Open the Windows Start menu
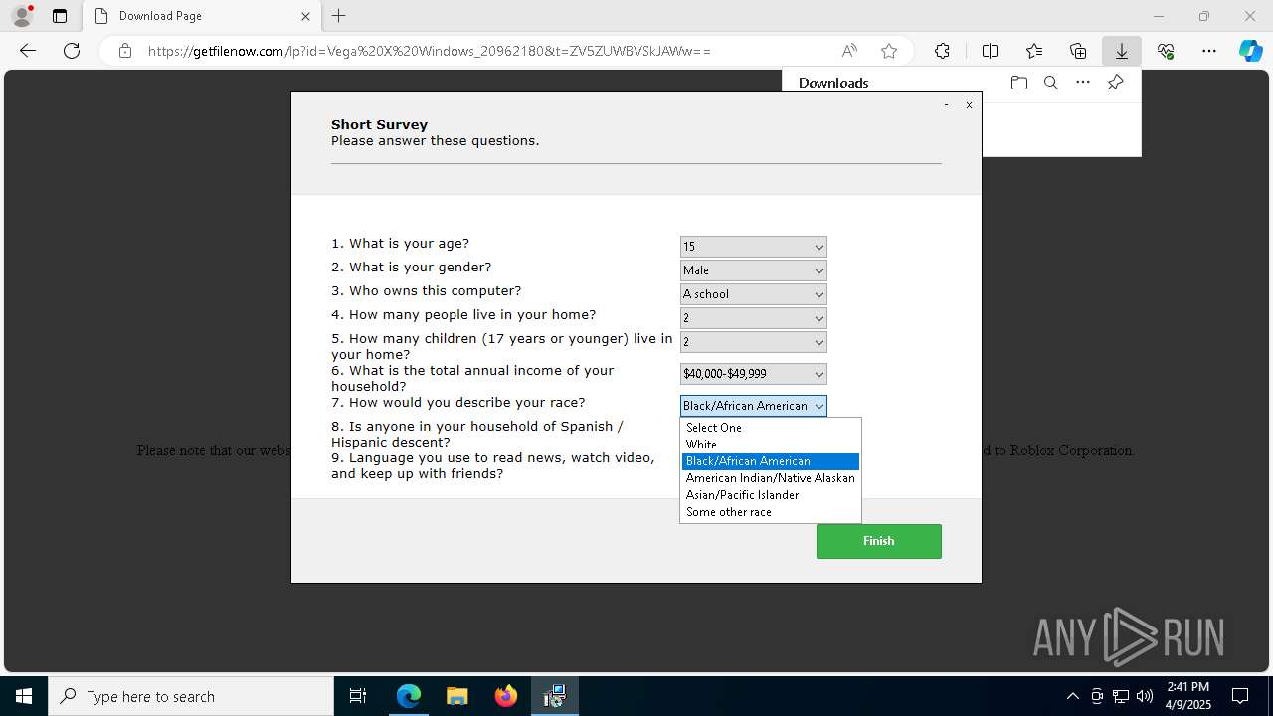Screen dimensions: 1273x716 tap(24, 696)
